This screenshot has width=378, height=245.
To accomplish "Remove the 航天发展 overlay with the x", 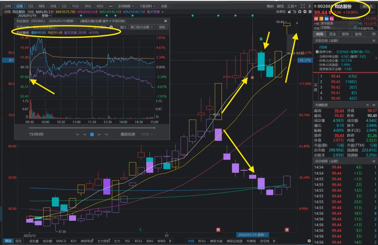I will pos(162,12).
